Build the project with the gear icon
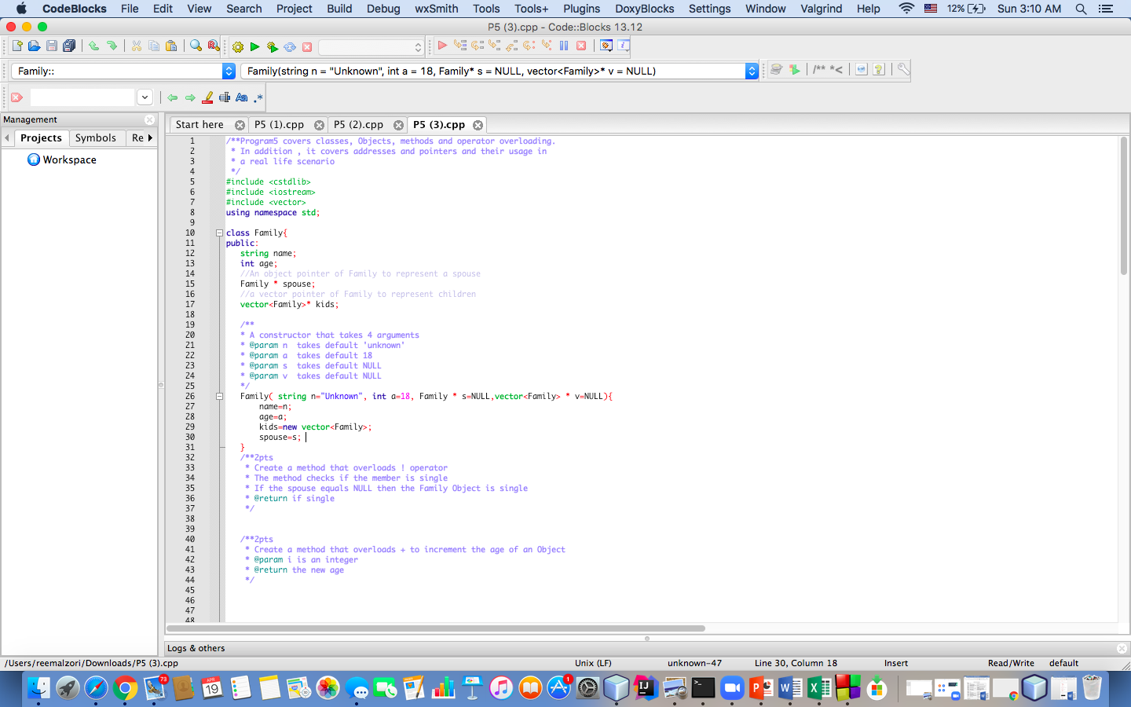Image resolution: width=1131 pixels, height=707 pixels. 237,47
